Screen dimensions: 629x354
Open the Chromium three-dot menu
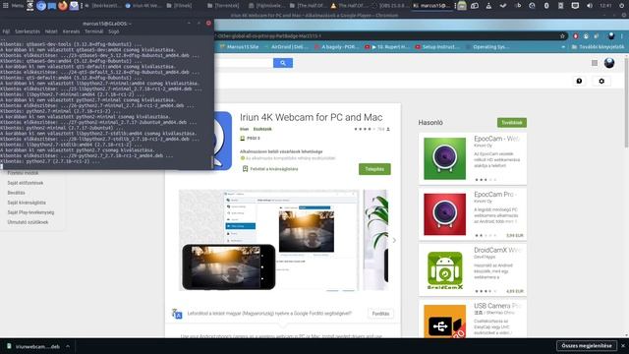(x=622, y=36)
